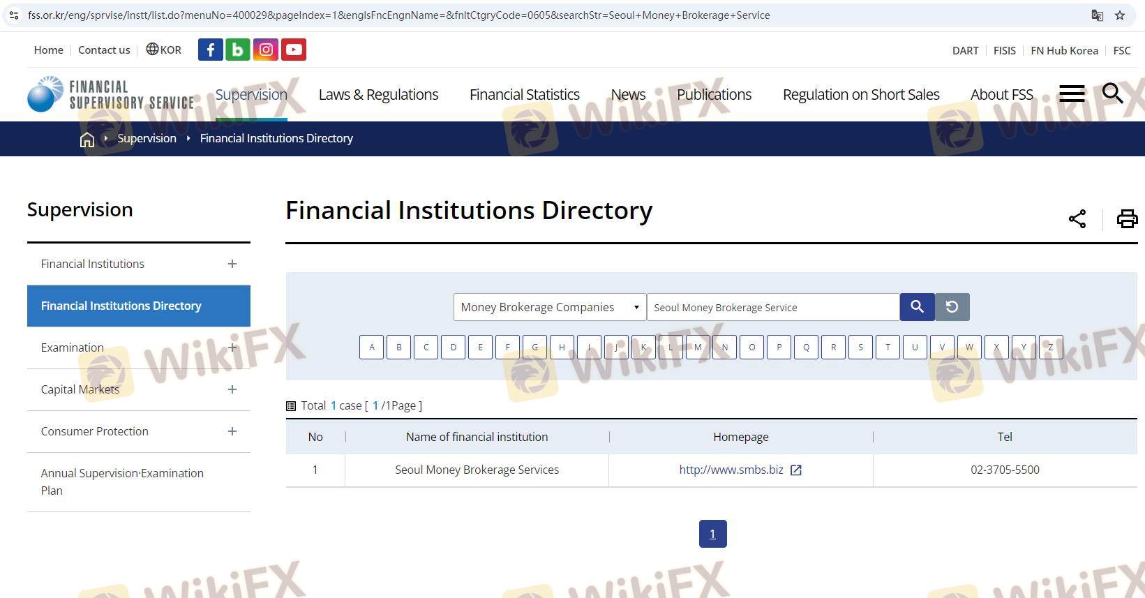Click the home icon in breadcrumb
The image size is (1145, 598).
(x=87, y=140)
